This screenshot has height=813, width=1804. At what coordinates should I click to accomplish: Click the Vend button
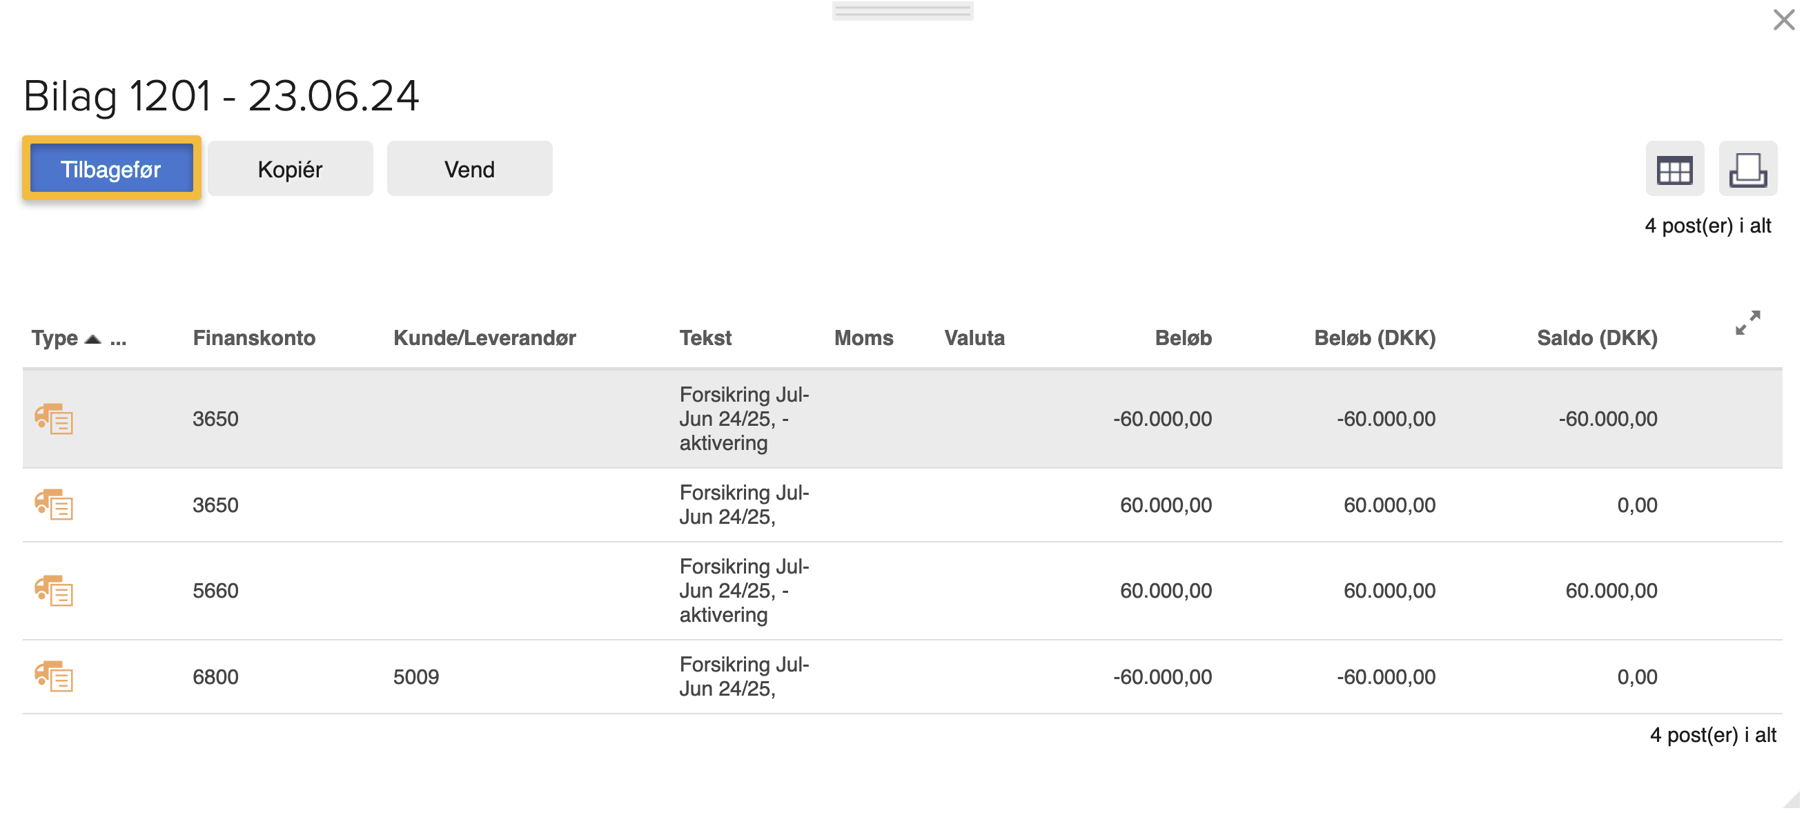pyautogui.click(x=469, y=169)
